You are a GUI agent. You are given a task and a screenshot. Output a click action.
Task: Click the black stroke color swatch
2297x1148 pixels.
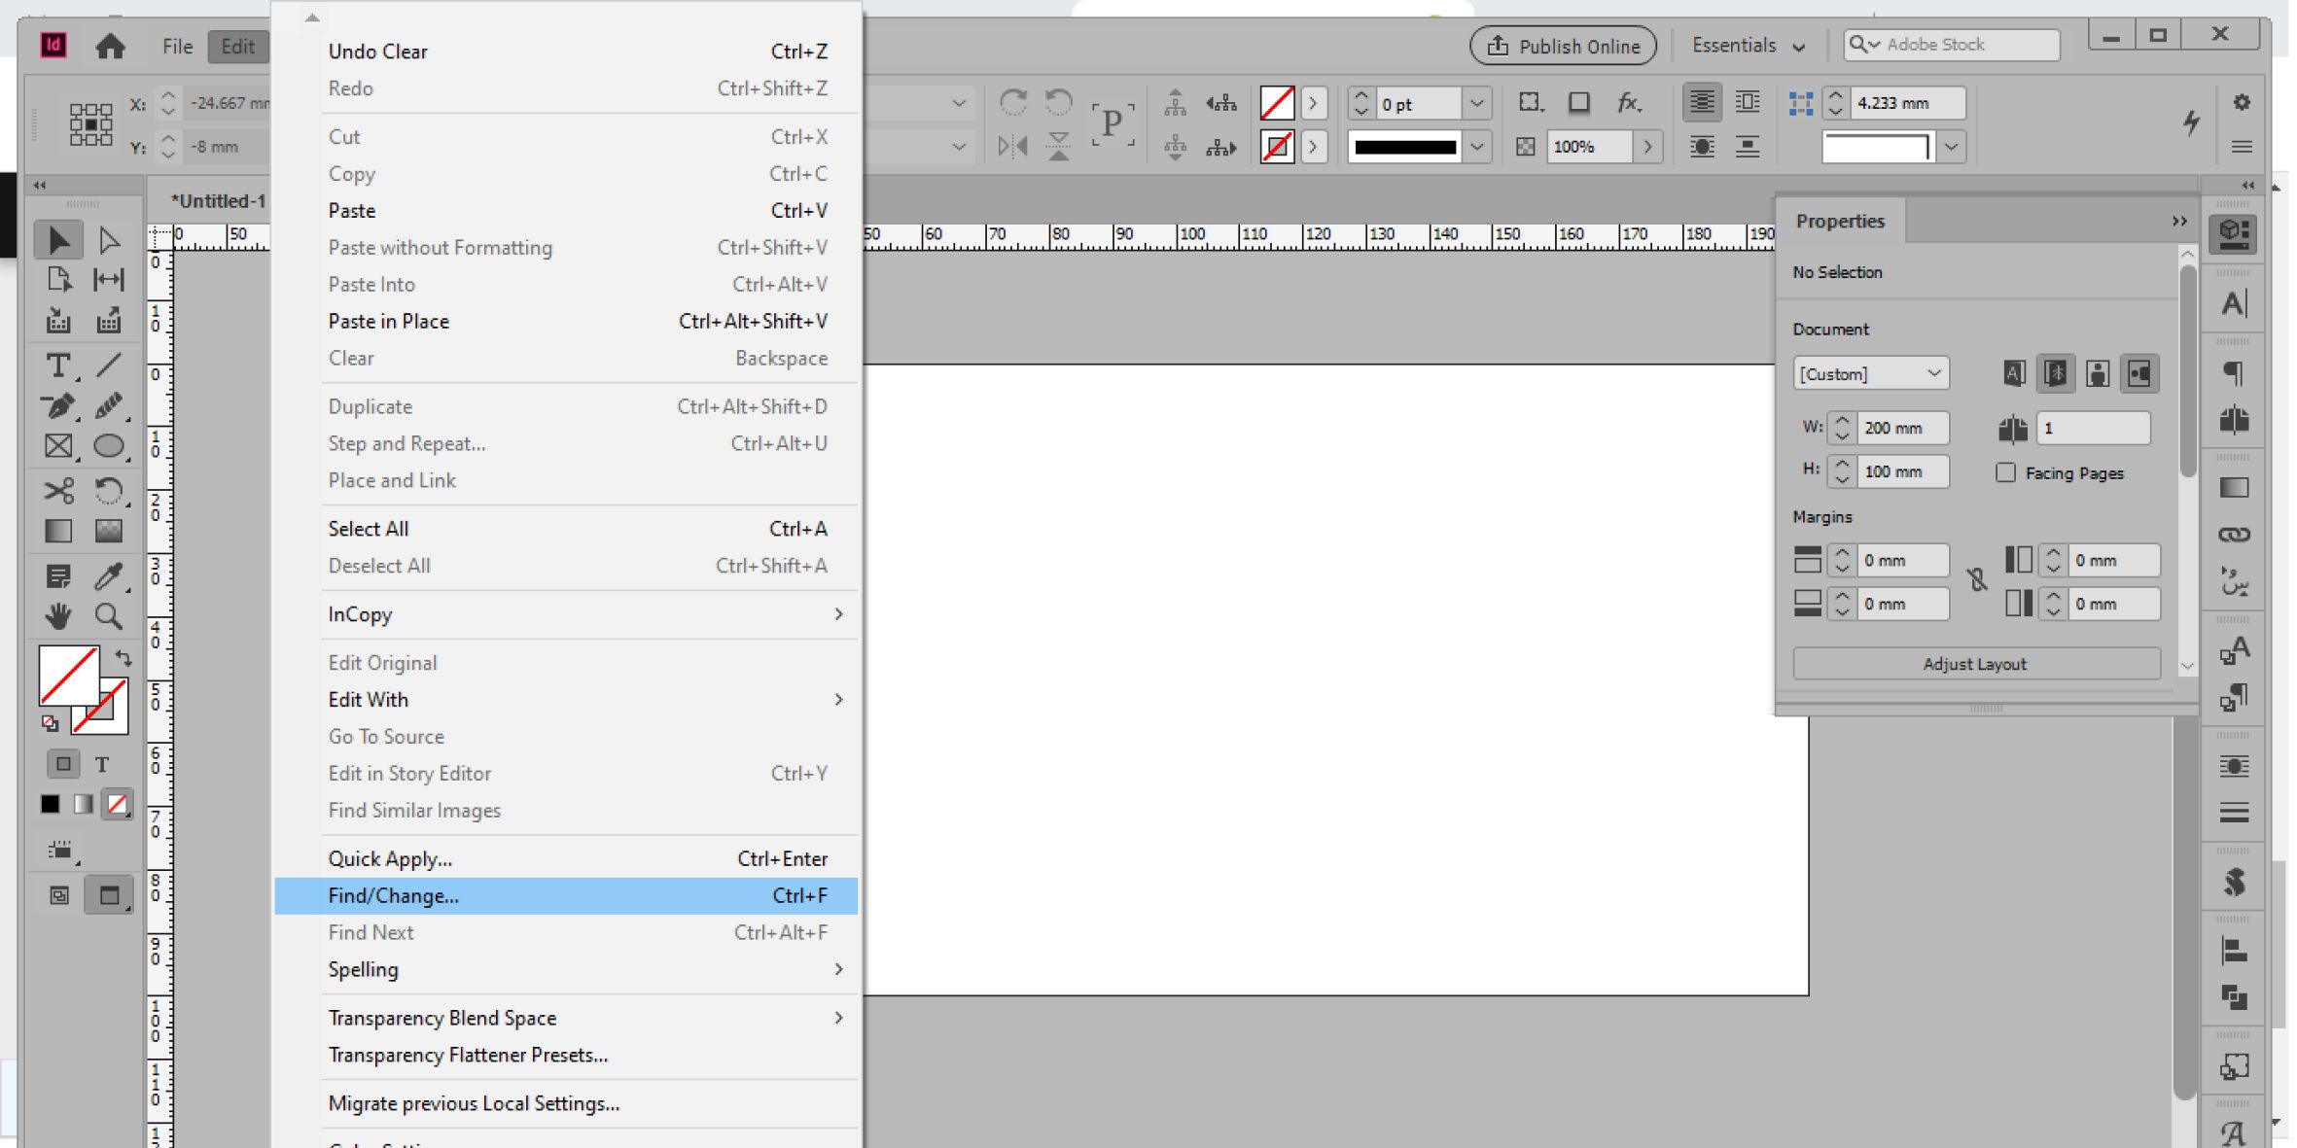click(x=1404, y=147)
